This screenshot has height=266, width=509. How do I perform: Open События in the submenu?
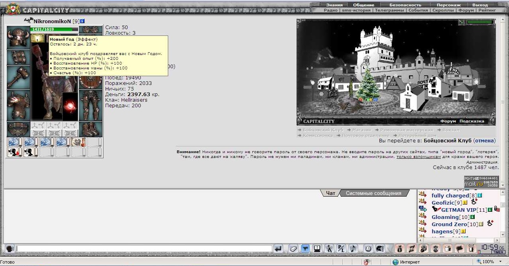pos(418,10)
